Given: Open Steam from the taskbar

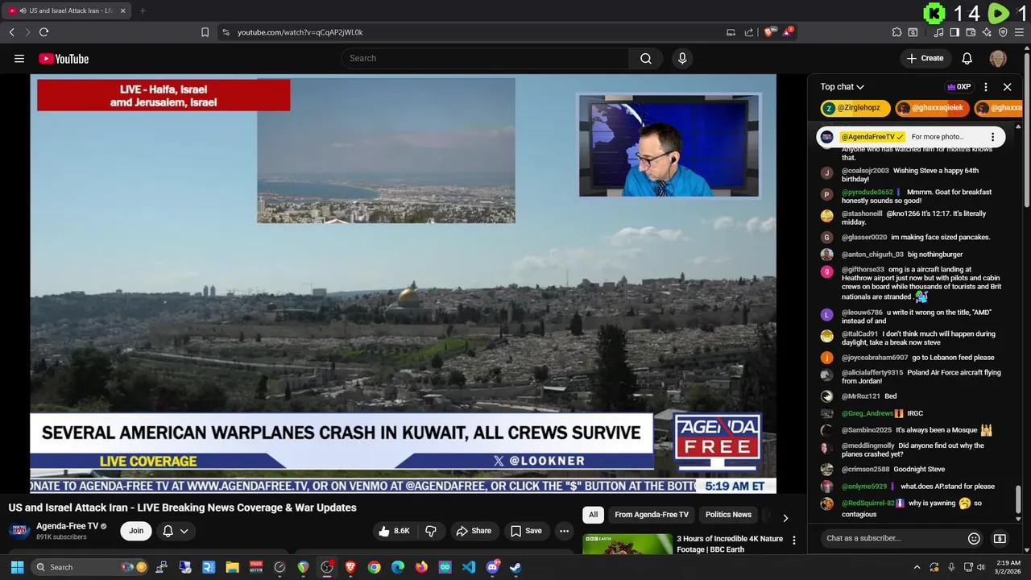Looking at the screenshot, I should (515, 567).
